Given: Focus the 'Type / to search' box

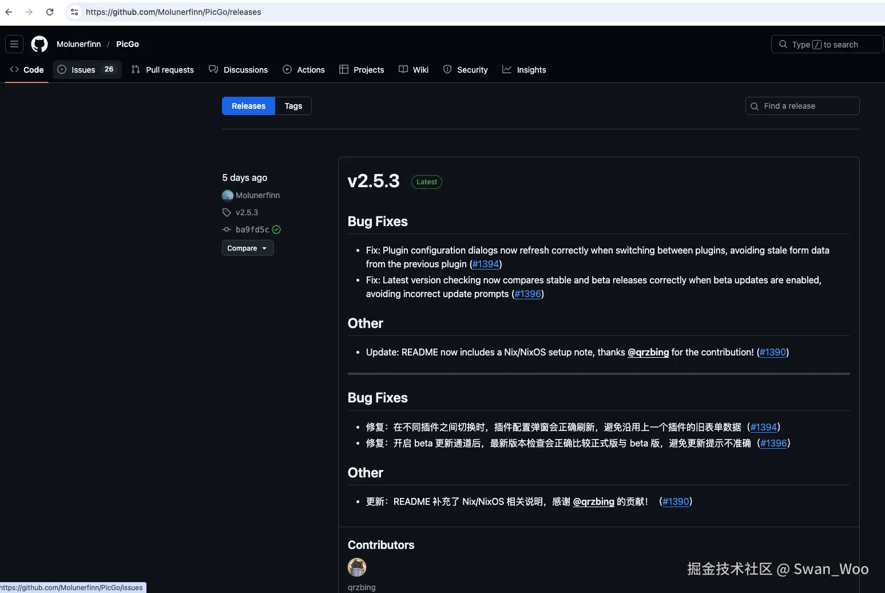Looking at the screenshot, I should click(827, 44).
